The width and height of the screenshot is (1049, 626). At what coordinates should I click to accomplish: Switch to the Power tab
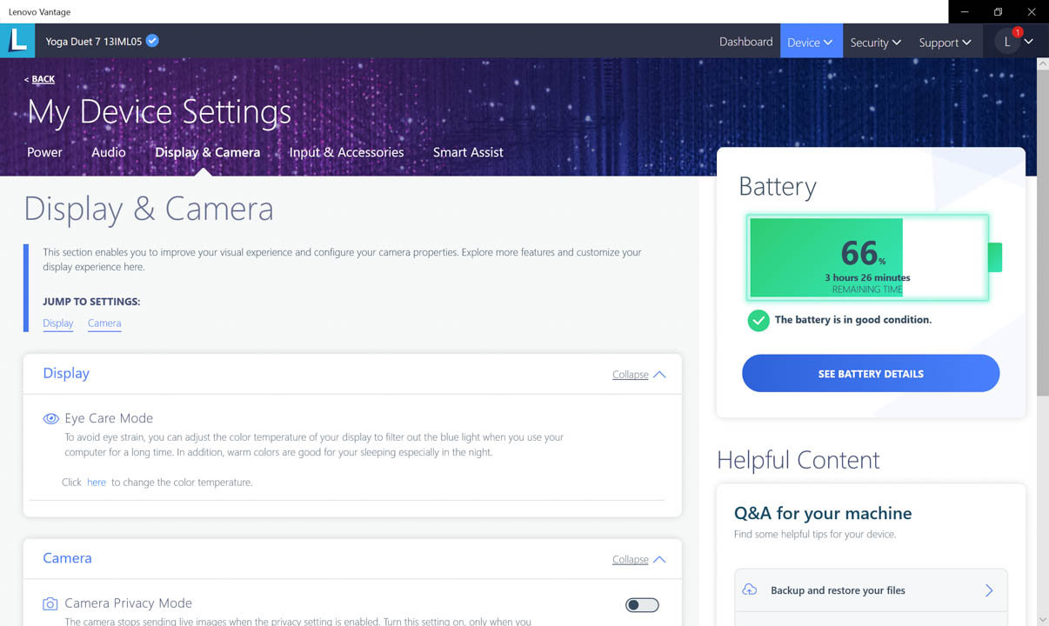(44, 152)
